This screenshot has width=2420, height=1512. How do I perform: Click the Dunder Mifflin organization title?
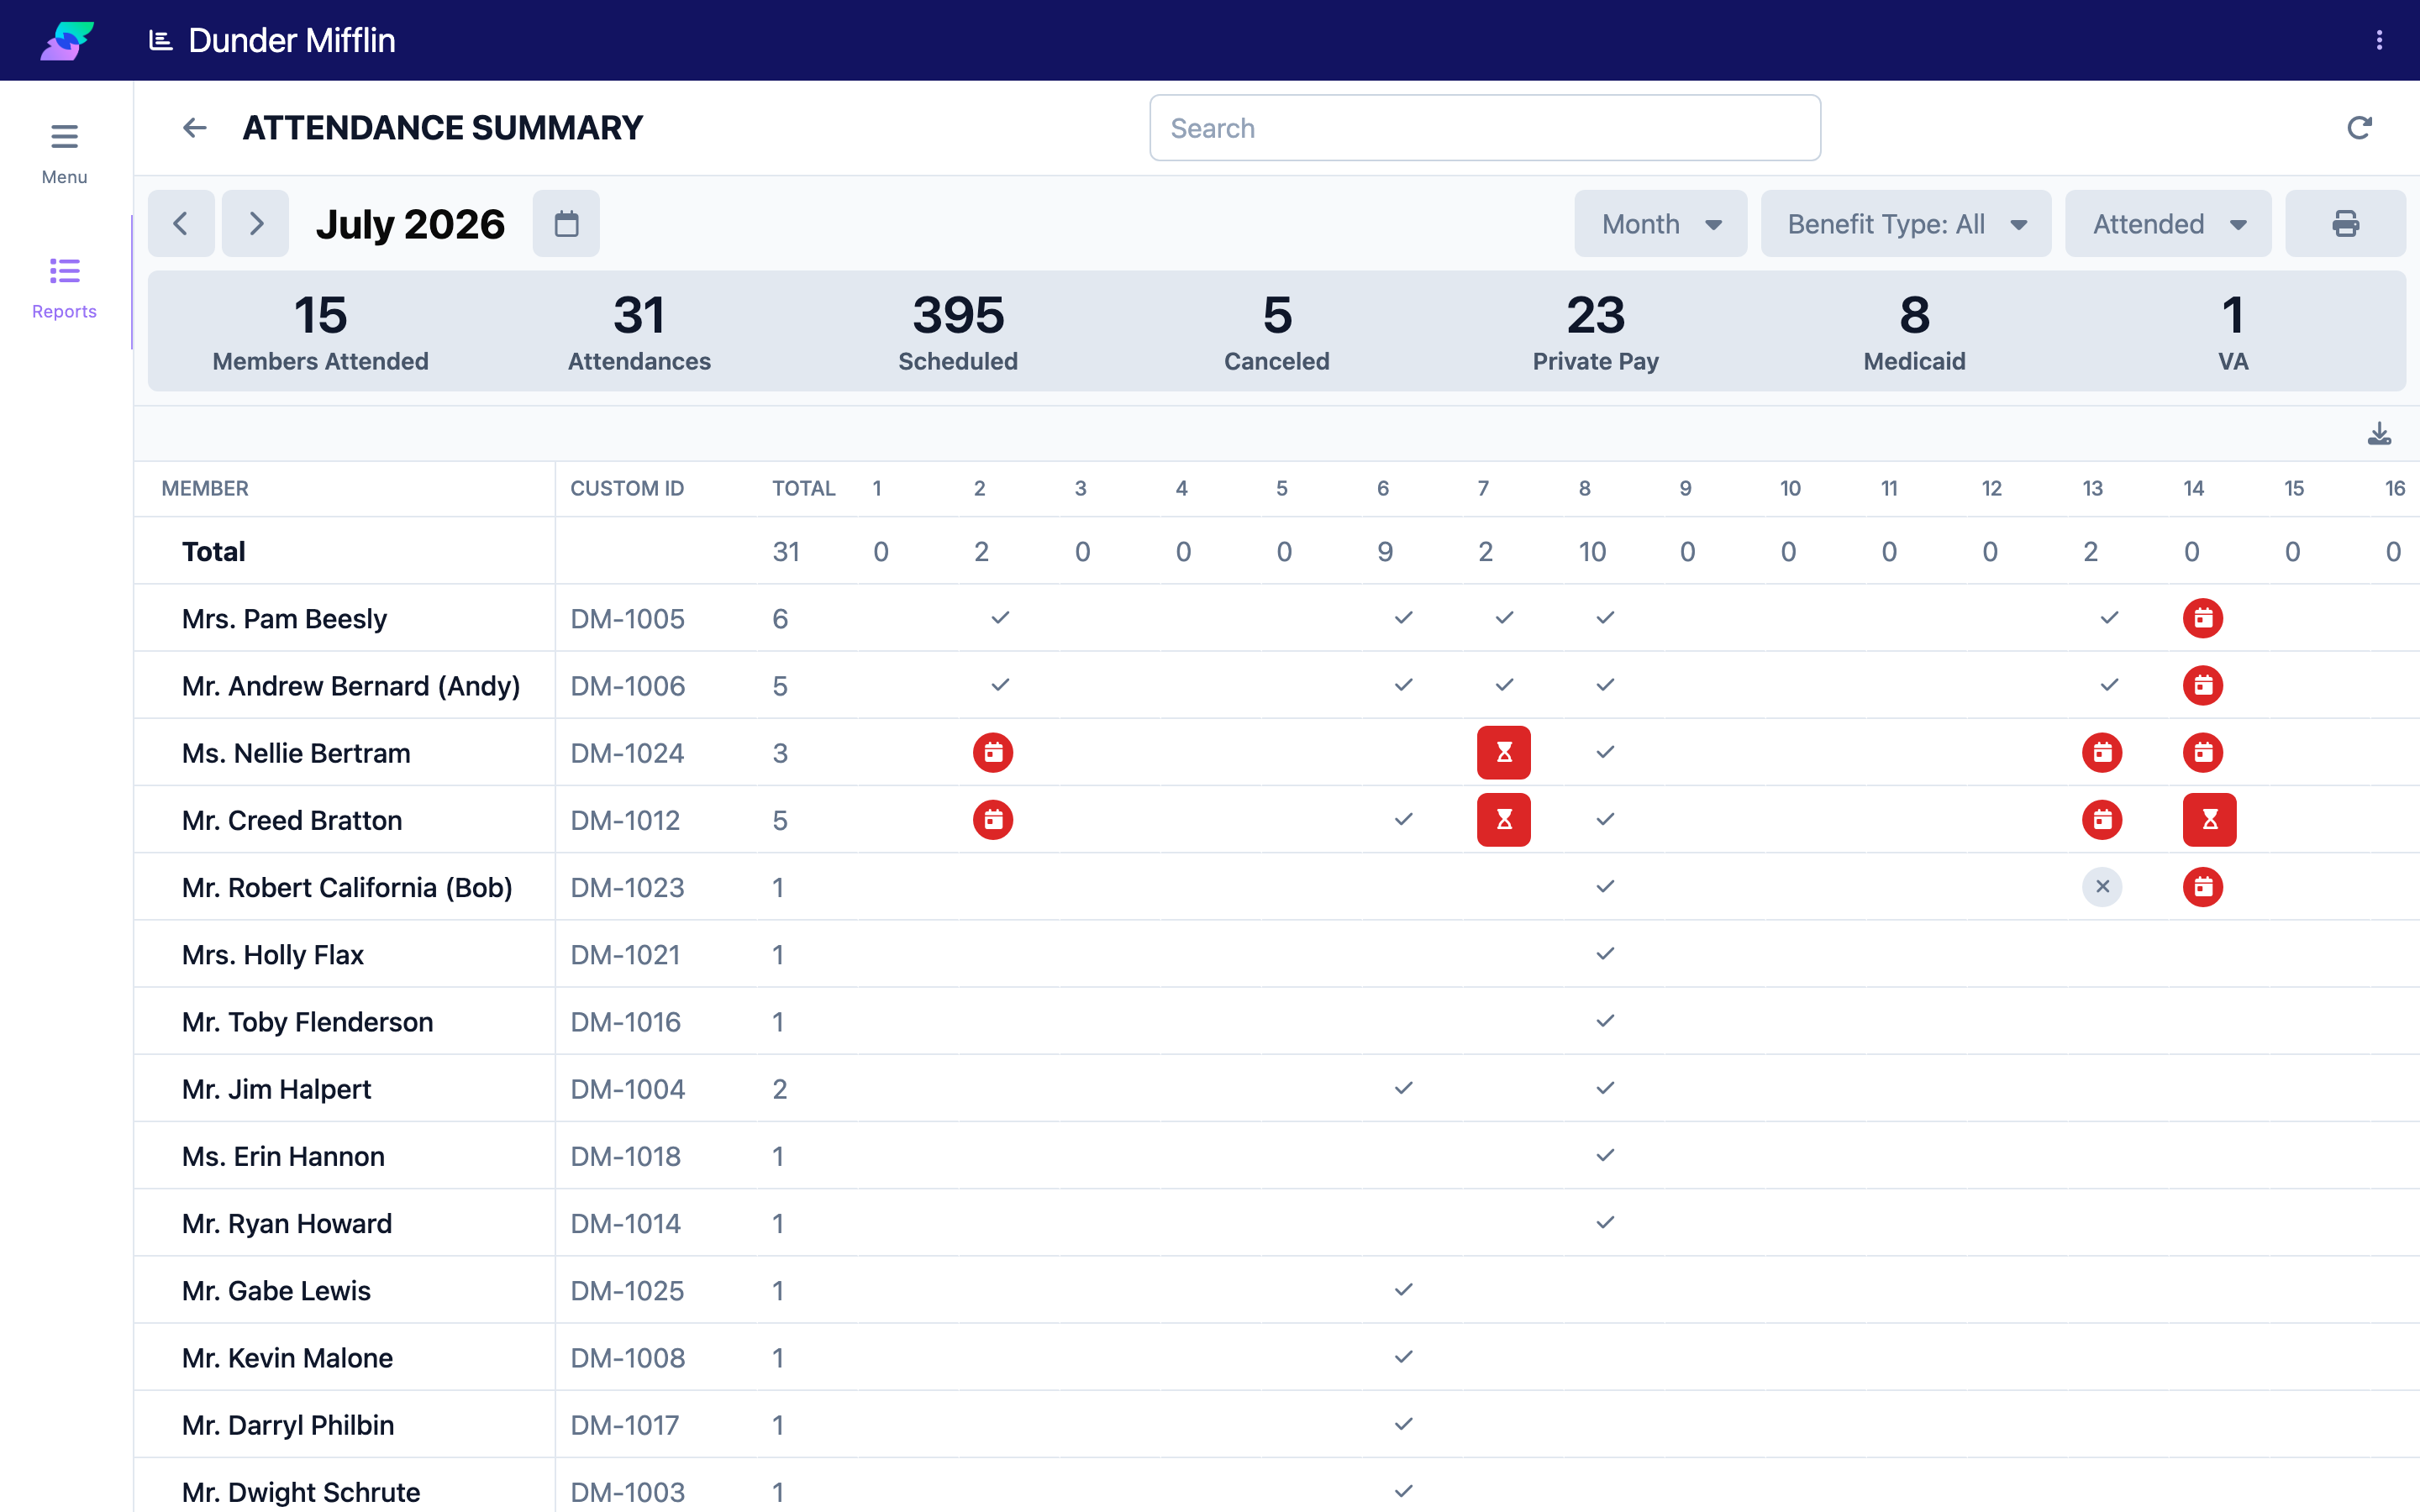click(291, 40)
